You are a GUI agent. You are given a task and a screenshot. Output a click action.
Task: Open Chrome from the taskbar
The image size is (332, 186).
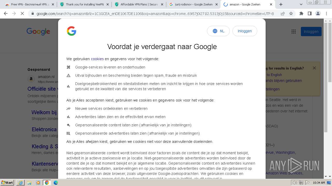pos(47,183)
